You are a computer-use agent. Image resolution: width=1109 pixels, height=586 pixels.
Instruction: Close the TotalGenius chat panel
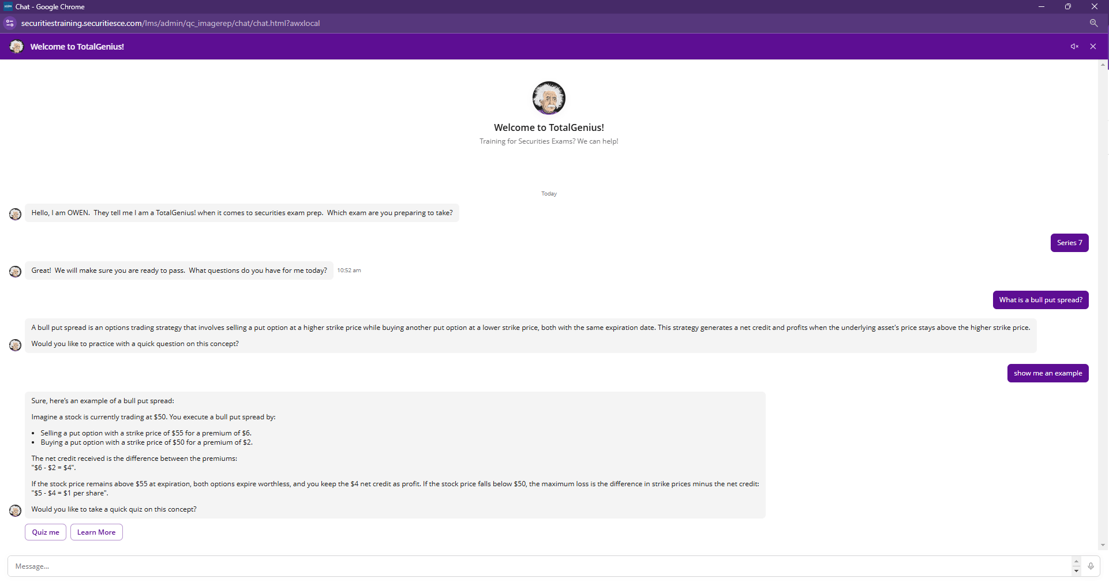pyautogui.click(x=1093, y=47)
